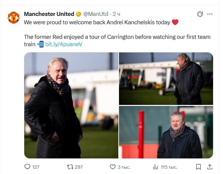Click the repost arrows icon
Screen dimensions: 223x174
[70, 167]
